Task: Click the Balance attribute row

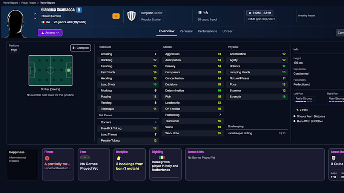Action: click(x=257, y=66)
